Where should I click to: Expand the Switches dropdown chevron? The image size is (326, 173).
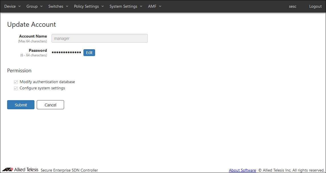[67, 6]
